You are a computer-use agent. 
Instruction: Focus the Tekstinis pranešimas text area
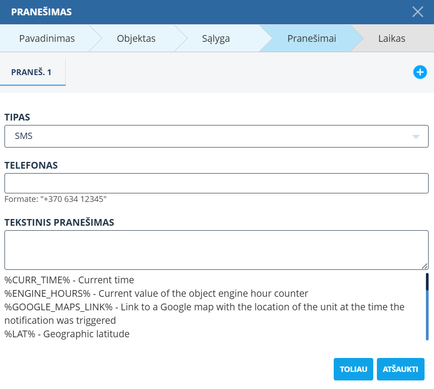tap(216, 250)
